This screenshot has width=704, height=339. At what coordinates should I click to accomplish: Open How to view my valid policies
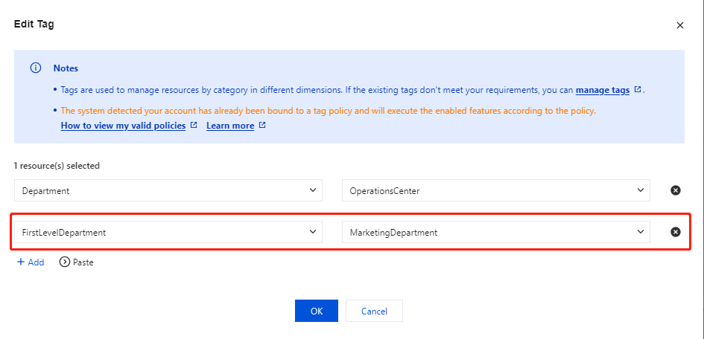click(x=123, y=126)
